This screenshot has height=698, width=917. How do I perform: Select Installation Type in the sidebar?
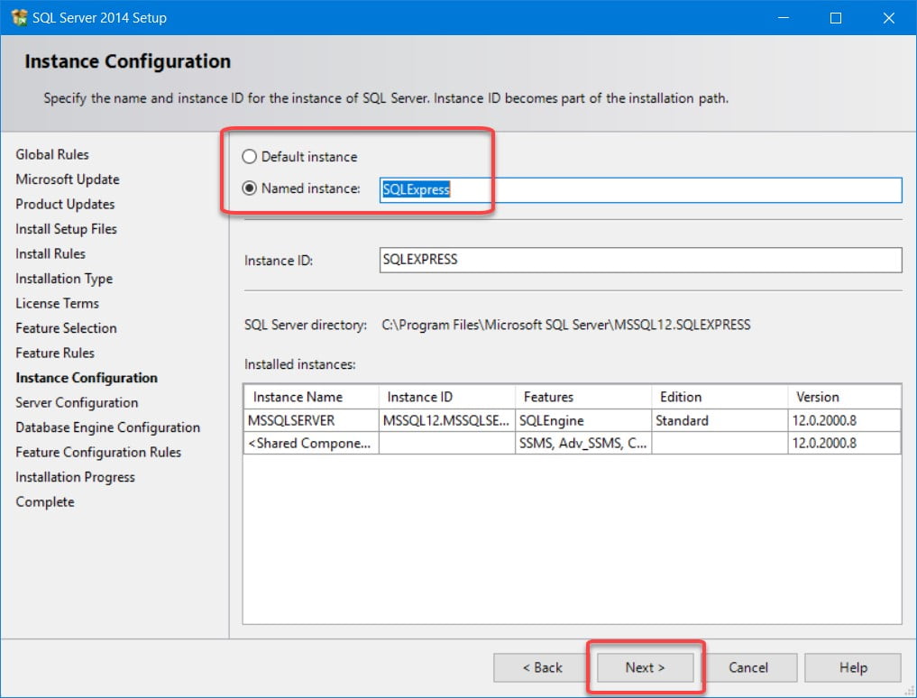pyautogui.click(x=64, y=279)
